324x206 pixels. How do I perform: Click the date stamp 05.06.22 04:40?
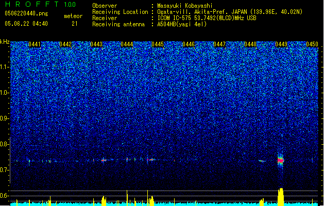(x=26, y=24)
